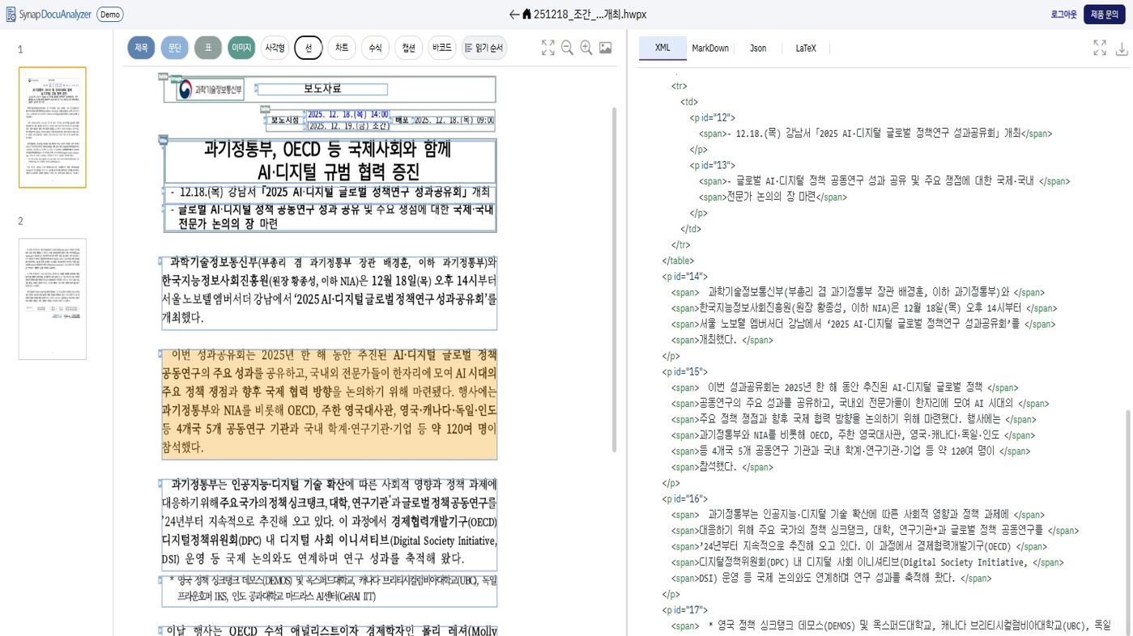Image resolution: width=1133 pixels, height=636 pixels.
Task: Toggle the 제목 title detection filter
Action: coord(139,48)
